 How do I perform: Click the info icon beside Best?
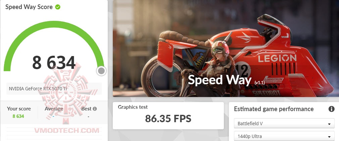[x=95, y=109]
